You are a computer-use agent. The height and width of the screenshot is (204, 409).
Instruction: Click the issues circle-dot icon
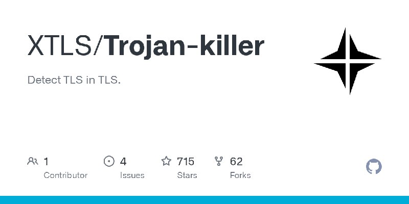pyautogui.click(x=109, y=162)
